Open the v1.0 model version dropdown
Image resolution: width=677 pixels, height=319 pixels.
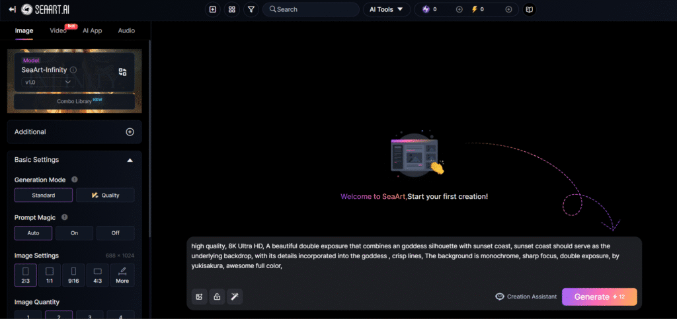(49, 82)
